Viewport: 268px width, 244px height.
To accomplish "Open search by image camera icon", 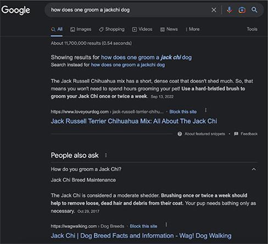I will pyautogui.click(x=242, y=10).
